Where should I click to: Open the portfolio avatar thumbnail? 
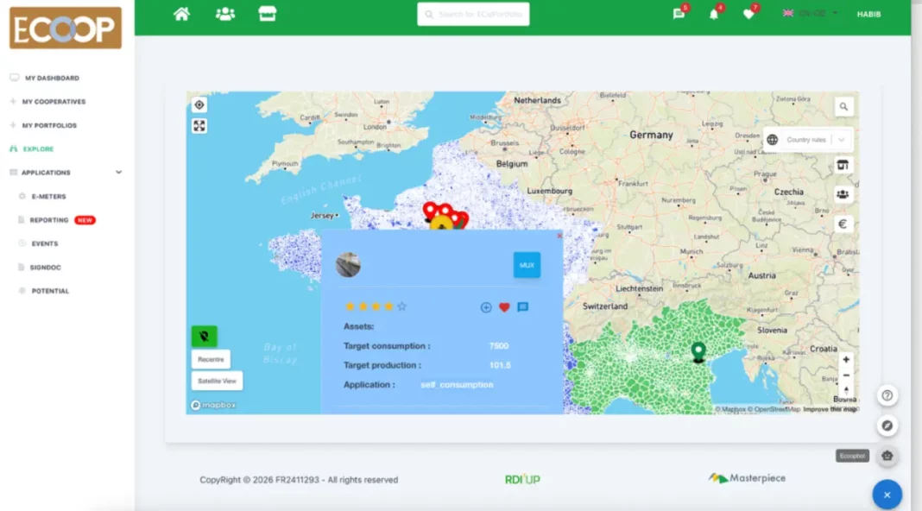click(x=348, y=265)
